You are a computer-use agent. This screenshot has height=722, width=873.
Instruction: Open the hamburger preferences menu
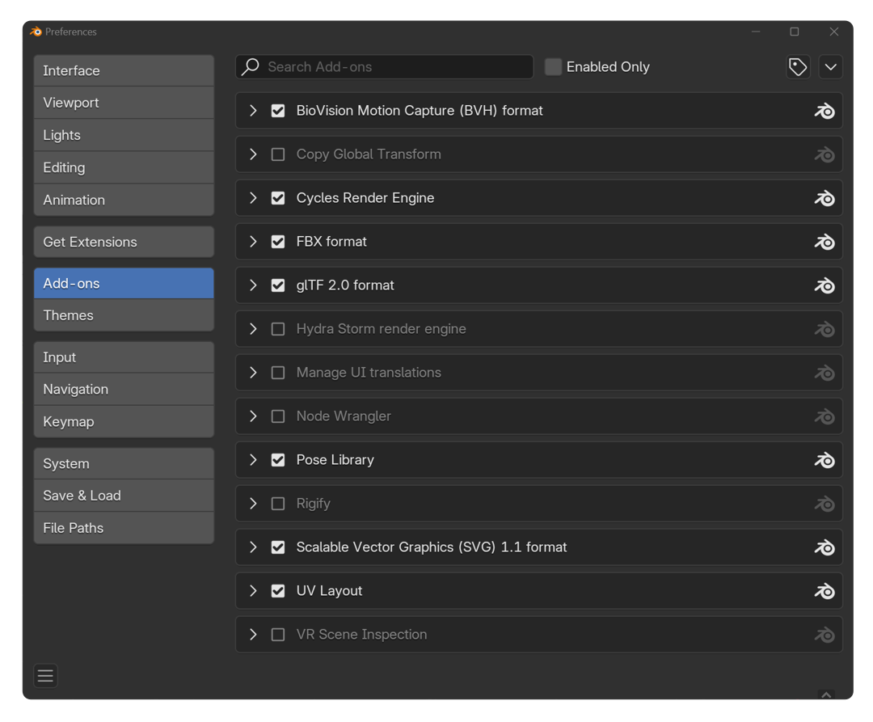(x=45, y=676)
